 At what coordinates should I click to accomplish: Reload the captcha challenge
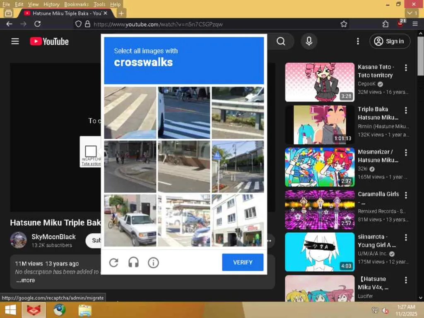[113, 263]
